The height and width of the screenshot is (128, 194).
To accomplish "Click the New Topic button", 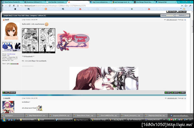I will [x=181, y=11].
